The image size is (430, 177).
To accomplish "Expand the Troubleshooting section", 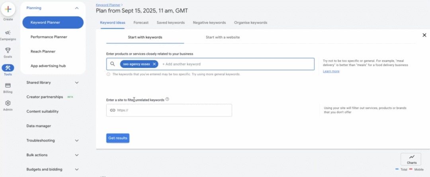I will point(77,140).
